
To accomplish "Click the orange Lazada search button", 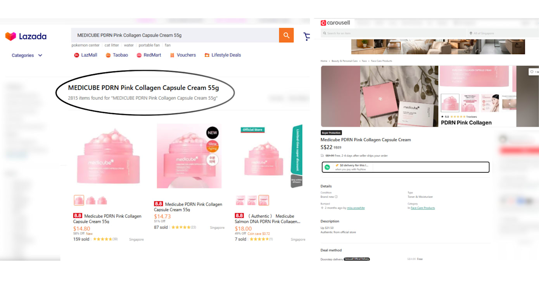I will (x=286, y=35).
